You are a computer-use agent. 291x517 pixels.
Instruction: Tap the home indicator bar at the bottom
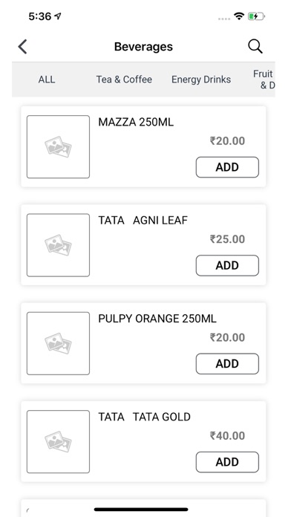click(x=141, y=510)
